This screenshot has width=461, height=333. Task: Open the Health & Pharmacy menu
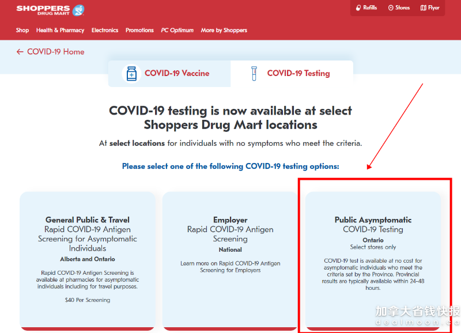click(61, 31)
